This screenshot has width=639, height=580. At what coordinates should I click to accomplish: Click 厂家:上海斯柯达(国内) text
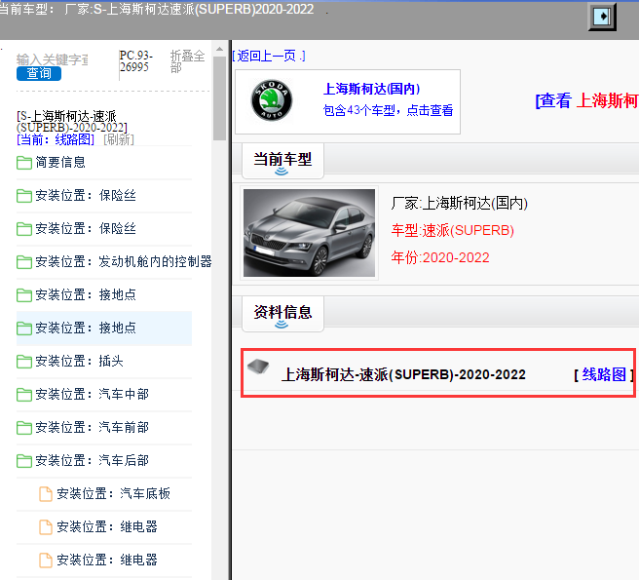[460, 203]
